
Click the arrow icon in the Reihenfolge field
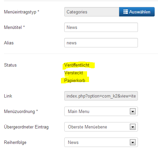[x=133, y=142]
